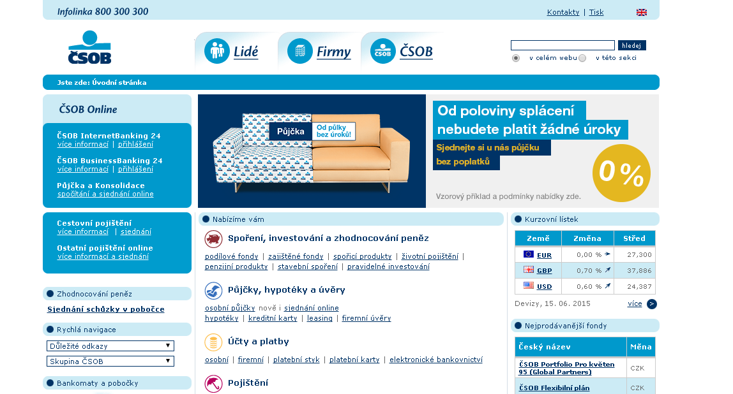Open the hypotéky link

click(x=222, y=318)
